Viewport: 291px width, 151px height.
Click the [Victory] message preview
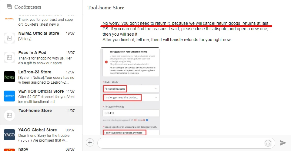tap(25, 39)
